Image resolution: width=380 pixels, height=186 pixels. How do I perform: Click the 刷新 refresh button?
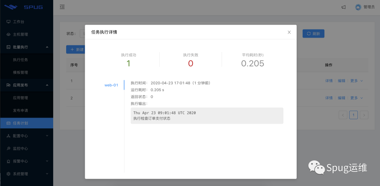(x=313, y=34)
